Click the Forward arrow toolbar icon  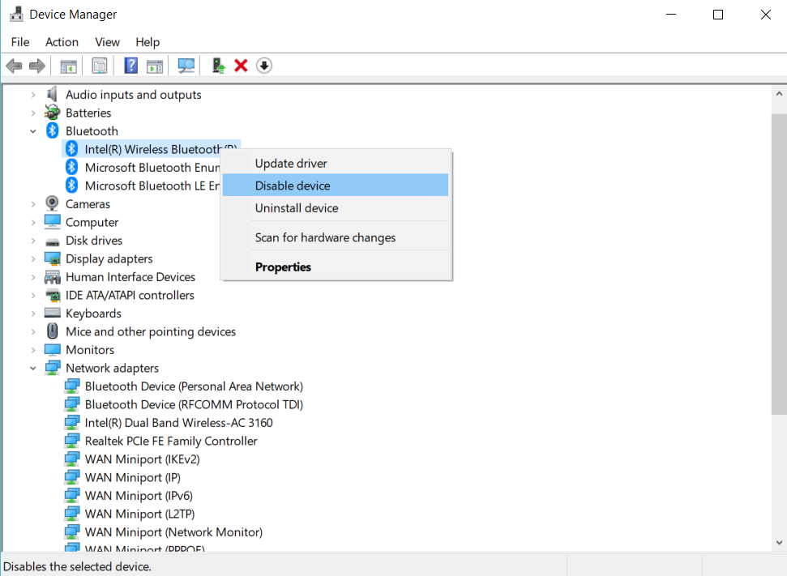tap(37, 66)
